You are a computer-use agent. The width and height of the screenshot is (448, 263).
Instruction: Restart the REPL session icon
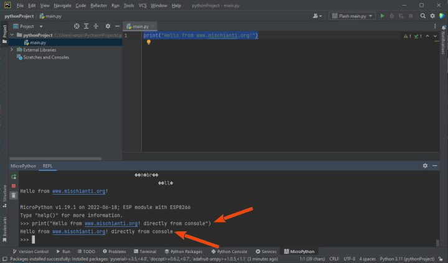(x=14, y=177)
